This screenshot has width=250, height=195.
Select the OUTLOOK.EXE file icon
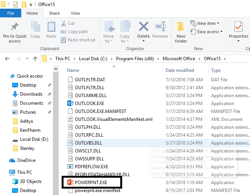pyautogui.click(x=70, y=103)
